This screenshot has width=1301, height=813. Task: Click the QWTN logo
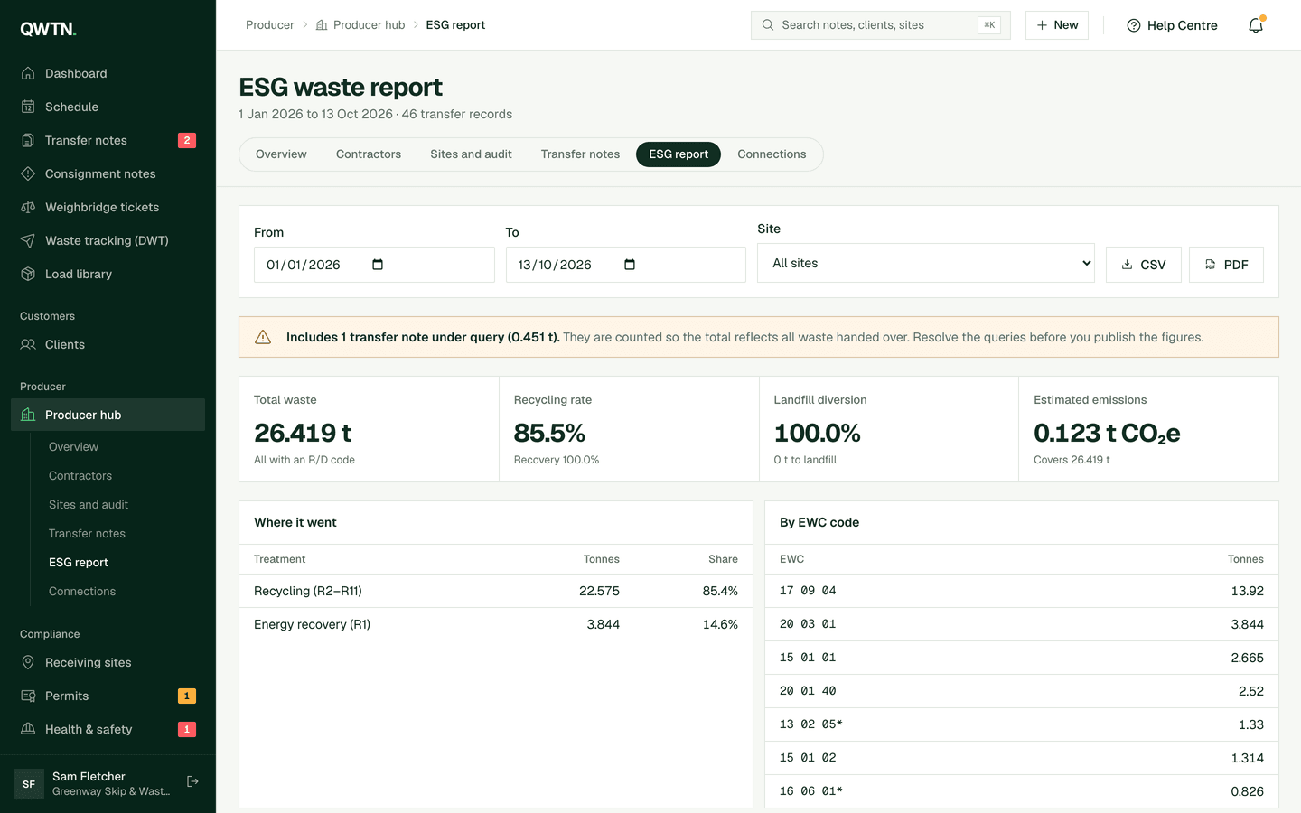tap(48, 29)
